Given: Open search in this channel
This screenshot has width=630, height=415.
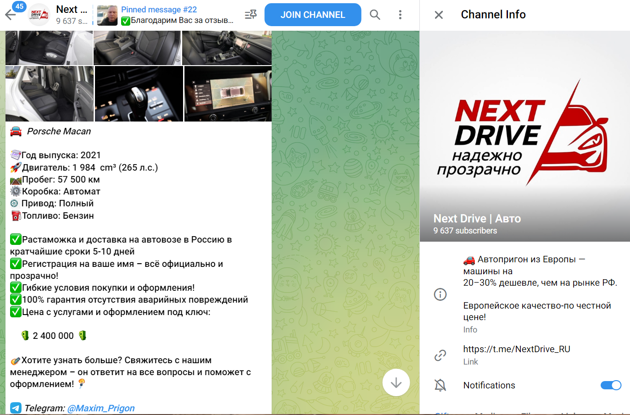Looking at the screenshot, I should coord(375,15).
